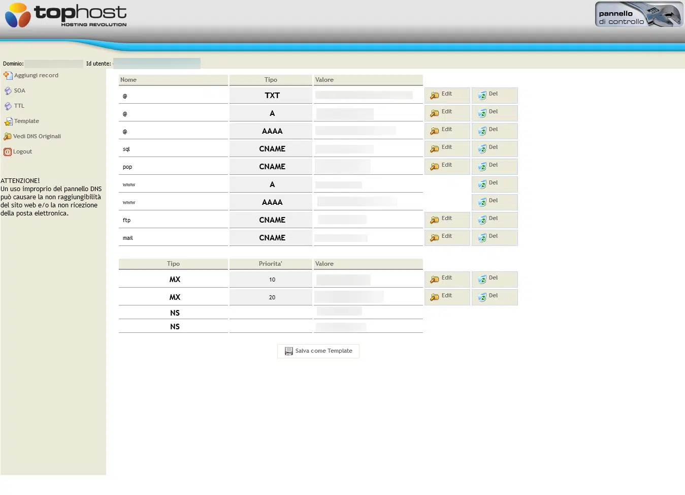685x495 pixels.
Task: Open SOA settings via the globe icon
Action: (x=7, y=90)
